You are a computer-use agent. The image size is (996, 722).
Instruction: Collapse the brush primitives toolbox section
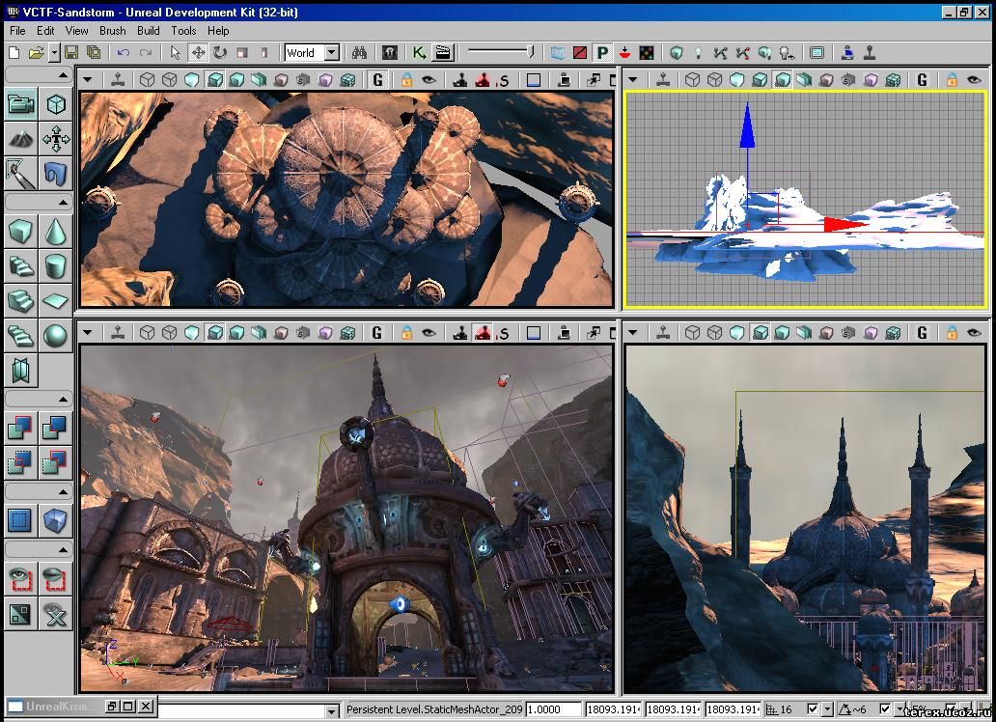tap(64, 203)
